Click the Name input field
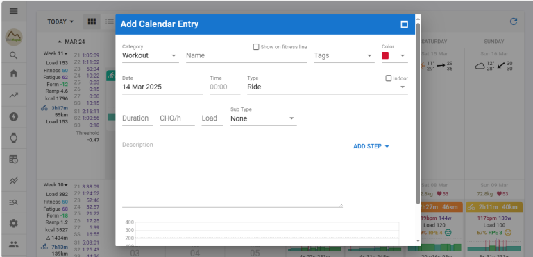533x257 pixels. pyautogui.click(x=246, y=55)
